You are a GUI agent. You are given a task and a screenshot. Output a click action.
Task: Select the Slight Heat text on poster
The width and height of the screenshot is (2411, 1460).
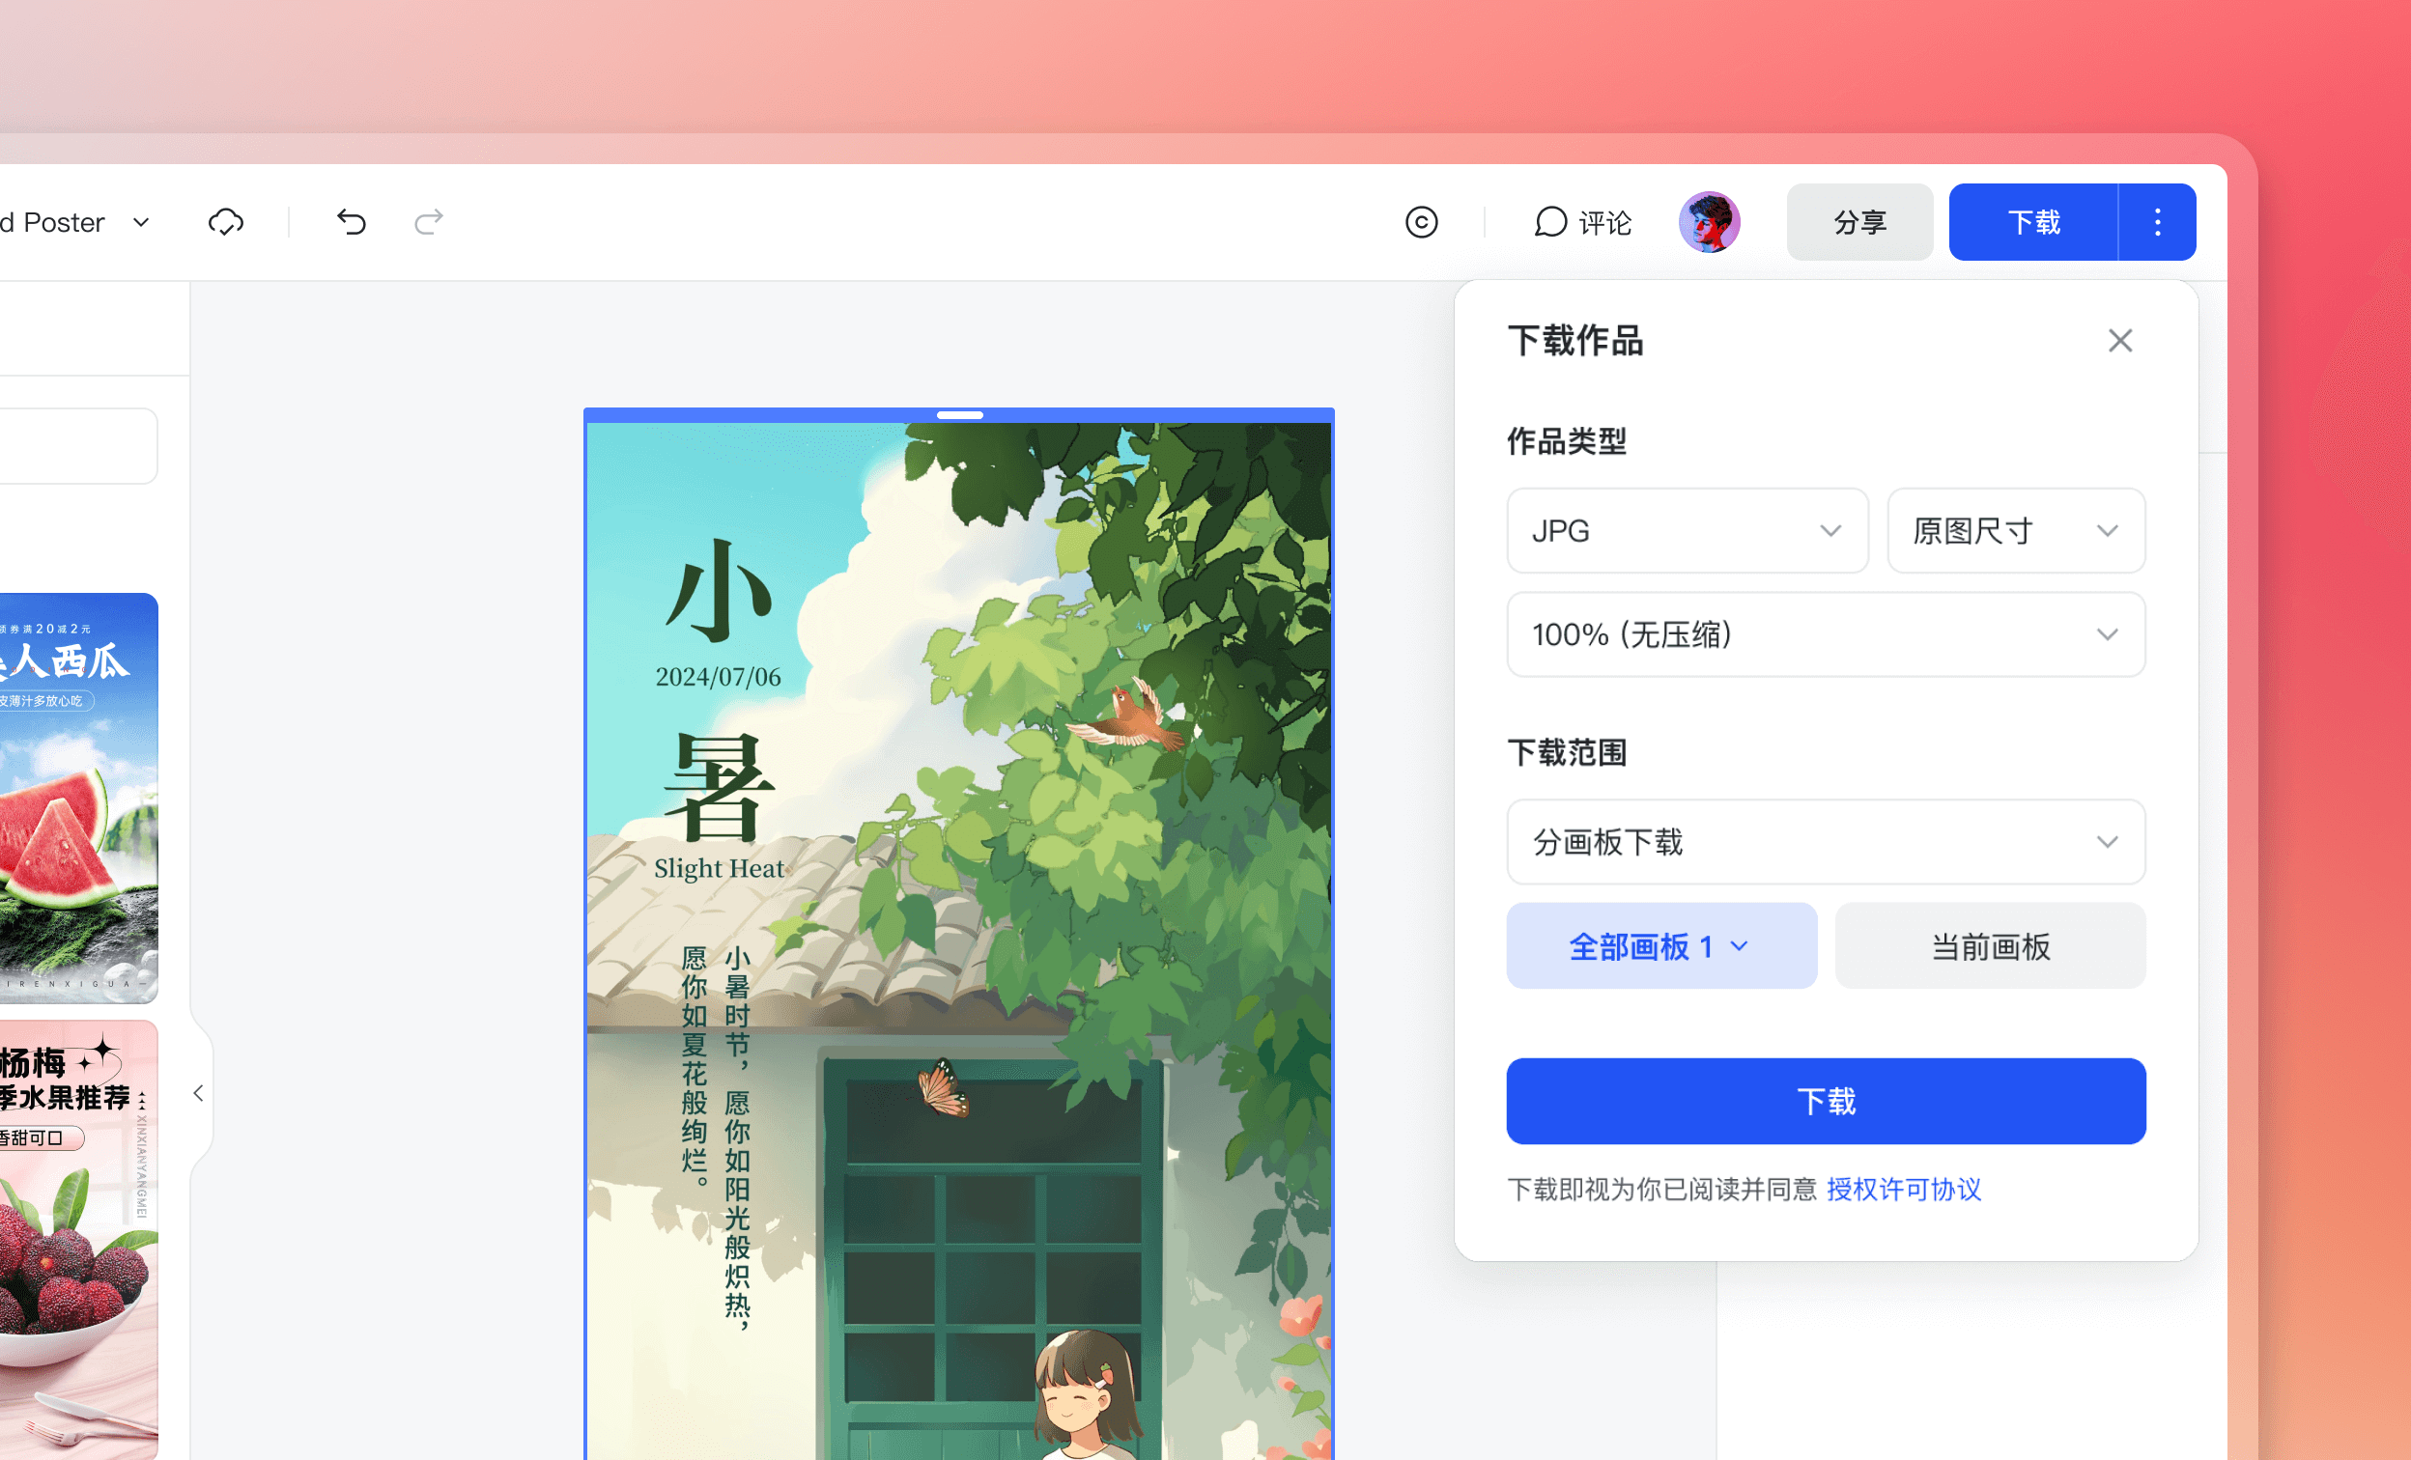pyautogui.click(x=720, y=868)
